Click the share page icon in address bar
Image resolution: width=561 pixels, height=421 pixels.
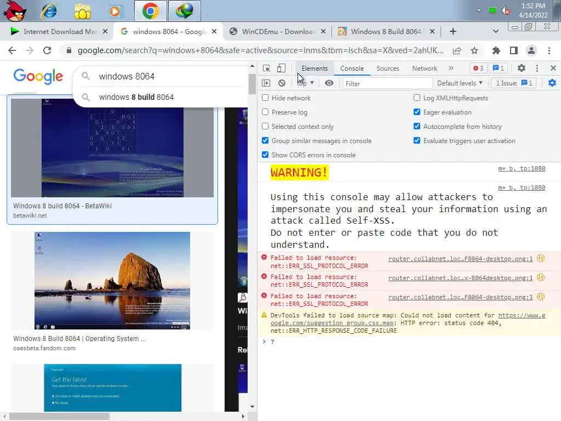point(457,50)
